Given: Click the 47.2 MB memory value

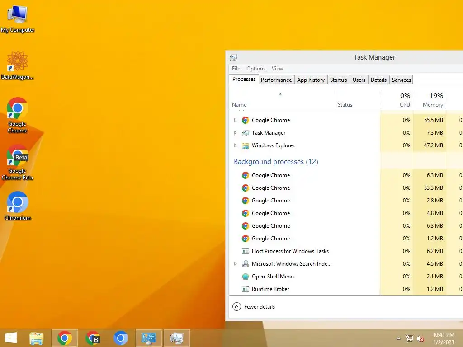Looking at the screenshot, I should pyautogui.click(x=434, y=145).
